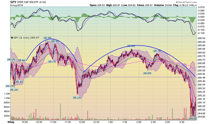Viewport: 209px width, 124px height.
Task: Click the Open 285.53 value
Action: pyautogui.click(x=97, y=5)
